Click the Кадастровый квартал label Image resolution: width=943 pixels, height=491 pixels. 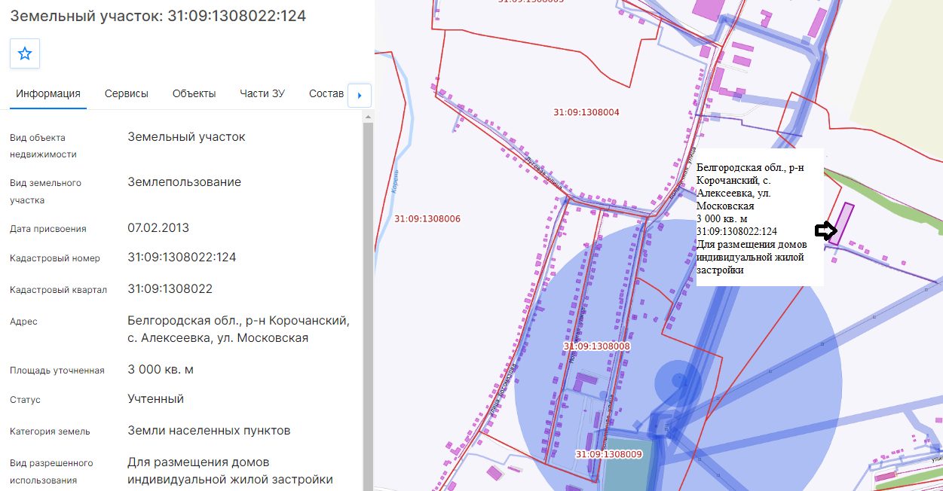[x=58, y=290]
